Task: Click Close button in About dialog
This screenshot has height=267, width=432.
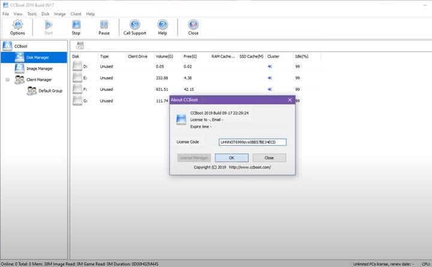Action: (269, 158)
